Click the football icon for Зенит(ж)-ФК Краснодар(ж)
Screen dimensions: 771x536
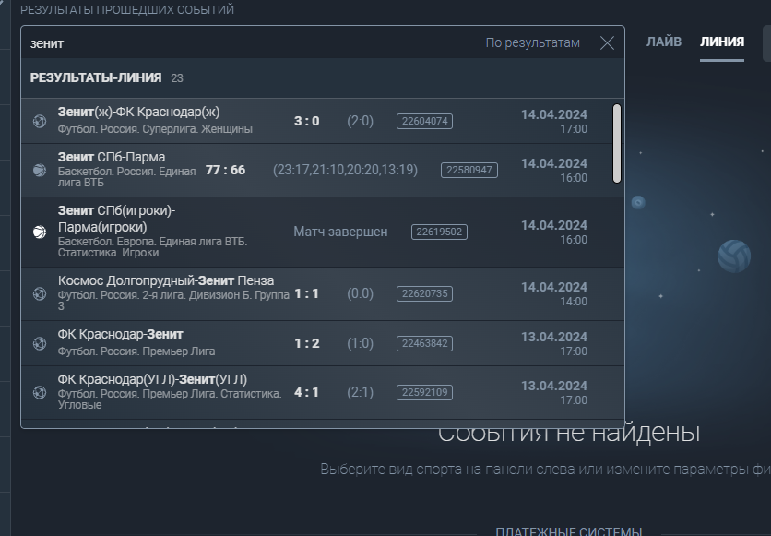pos(40,121)
